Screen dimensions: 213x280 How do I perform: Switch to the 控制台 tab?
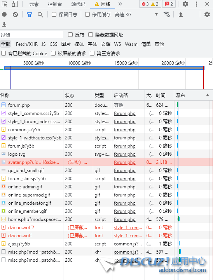pyautogui.click(x=55, y=4)
